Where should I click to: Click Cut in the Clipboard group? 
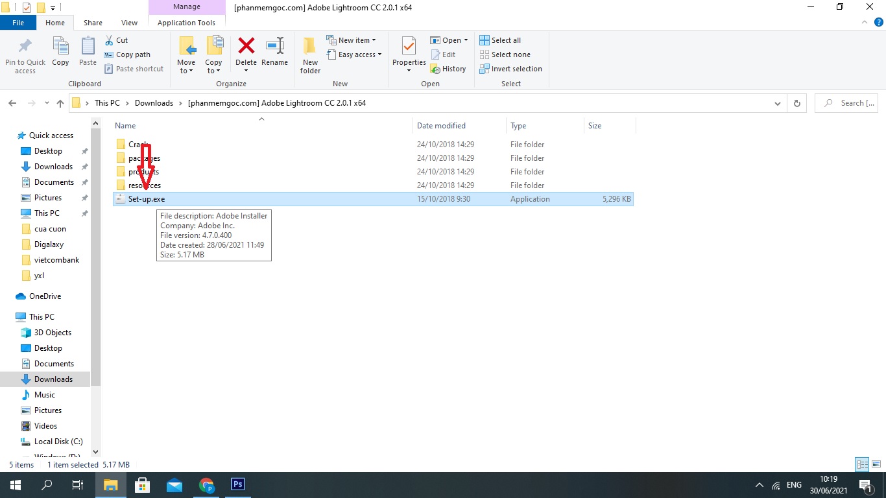116,40
